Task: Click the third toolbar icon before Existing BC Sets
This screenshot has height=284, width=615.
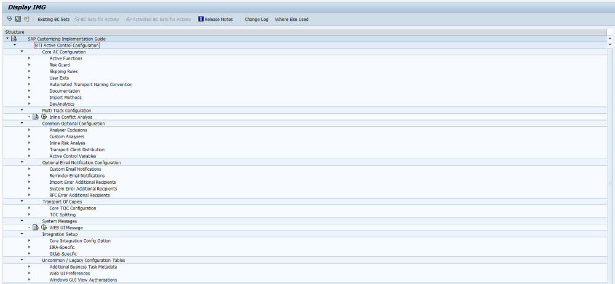Action: 26,19
